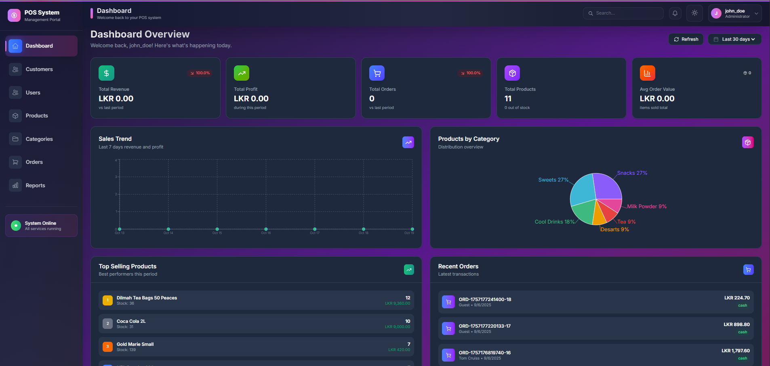Click the 100.0% decline badge on Total Revenue
770x366 pixels.
(x=200, y=73)
